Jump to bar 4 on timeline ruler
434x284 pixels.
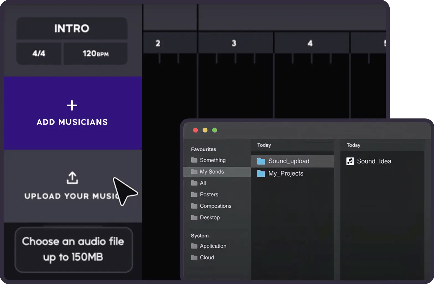click(310, 43)
